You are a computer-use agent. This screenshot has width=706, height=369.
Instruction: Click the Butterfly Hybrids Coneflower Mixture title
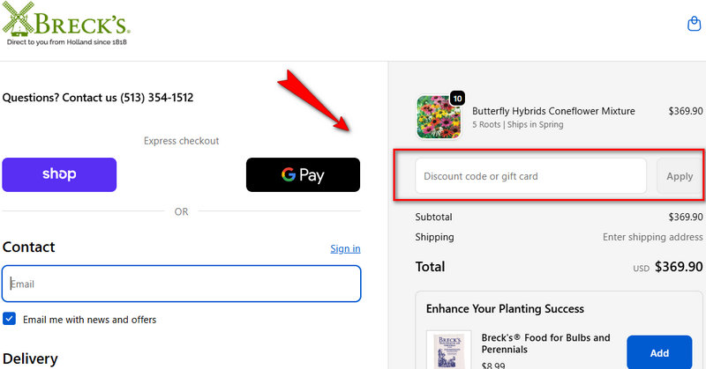tap(553, 111)
